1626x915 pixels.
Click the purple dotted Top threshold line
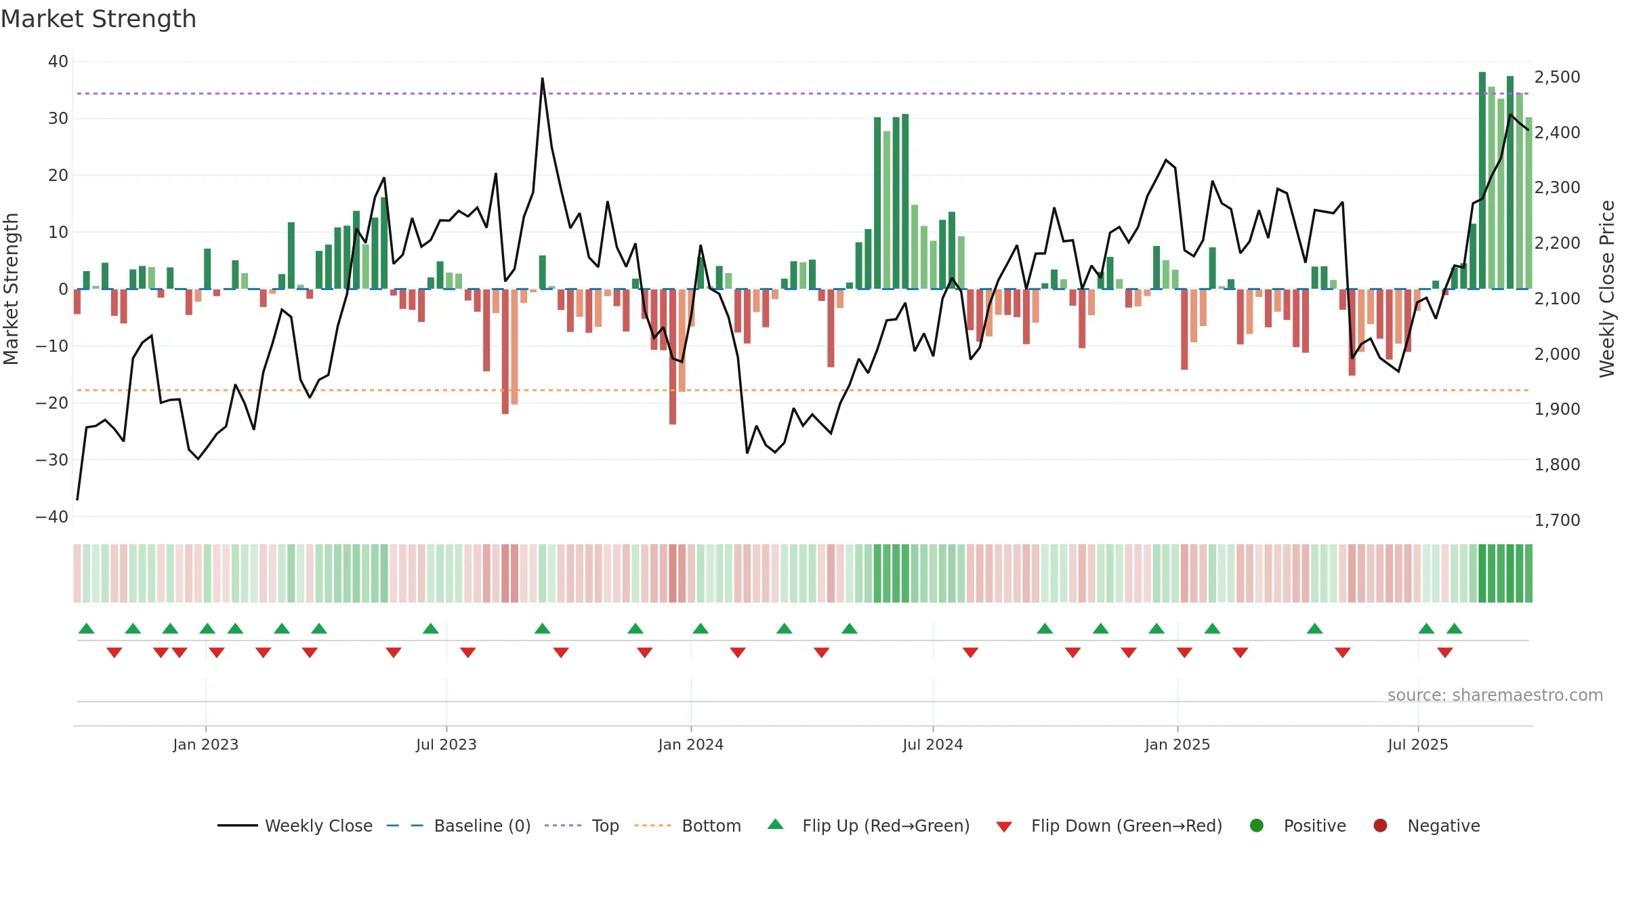click(803, 94)
